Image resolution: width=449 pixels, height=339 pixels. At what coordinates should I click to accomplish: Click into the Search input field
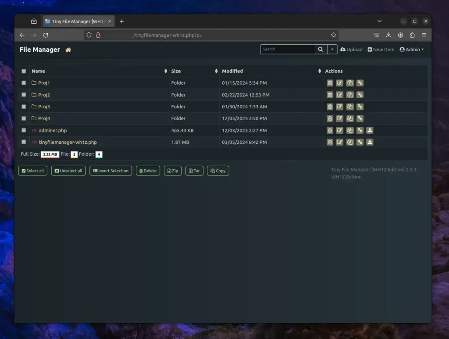pos(287,50)
